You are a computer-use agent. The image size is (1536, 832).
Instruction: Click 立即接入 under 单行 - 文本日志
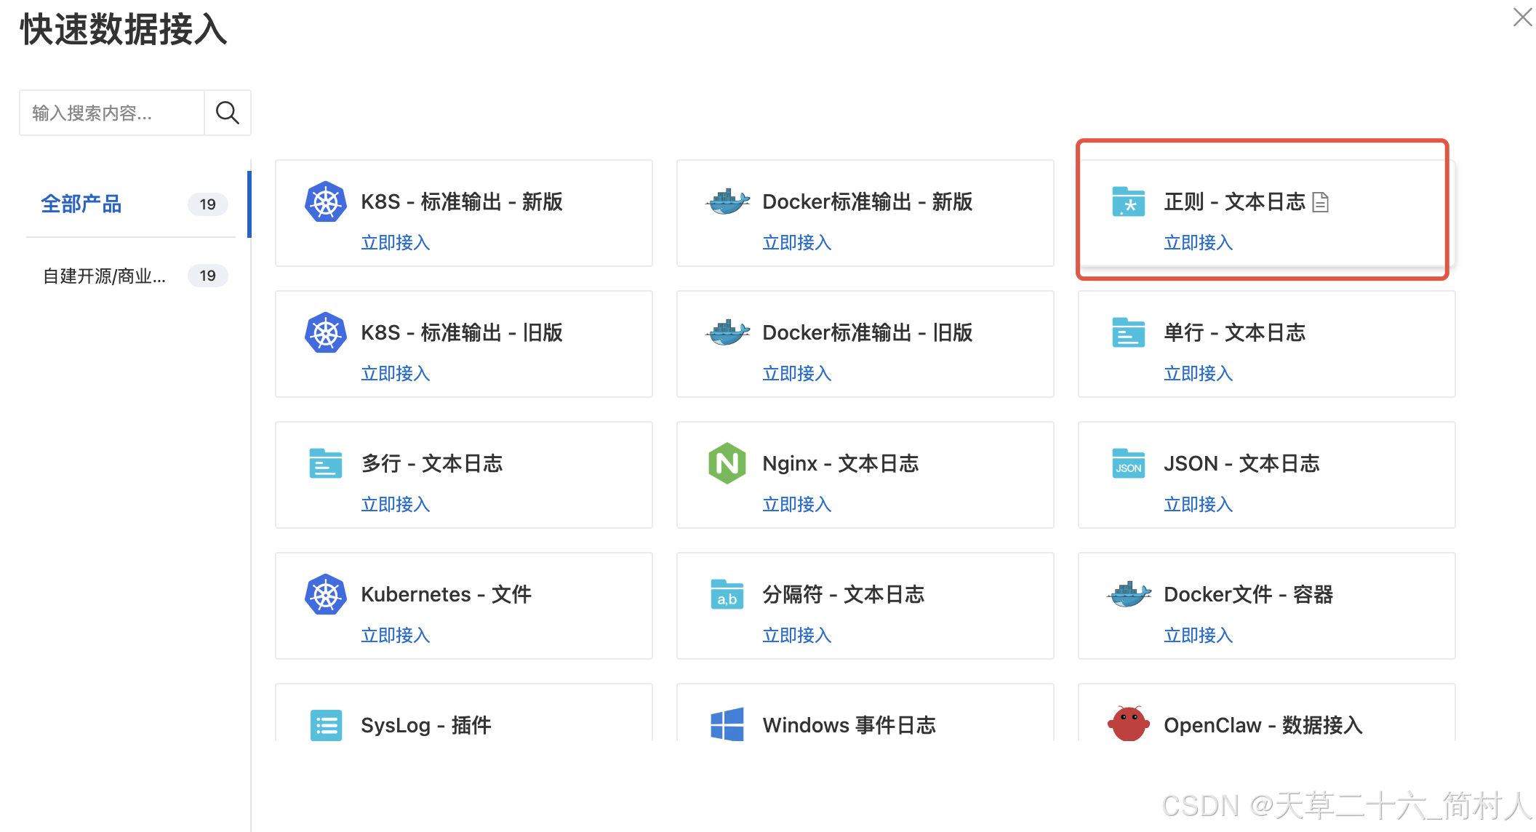click(x=1198, y=373)
